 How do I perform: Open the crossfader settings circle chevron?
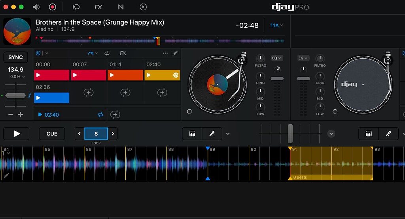coord(331,134)
